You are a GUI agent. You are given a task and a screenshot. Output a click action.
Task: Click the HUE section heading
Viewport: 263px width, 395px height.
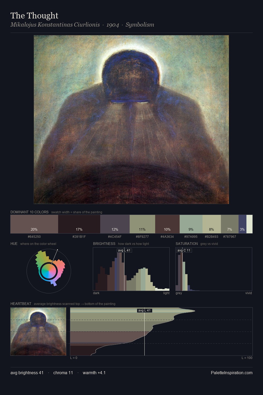pos(14,244)
